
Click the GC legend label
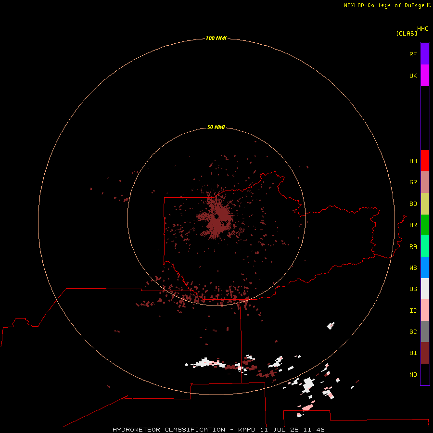pyautogui.click(x=413, y=332)
